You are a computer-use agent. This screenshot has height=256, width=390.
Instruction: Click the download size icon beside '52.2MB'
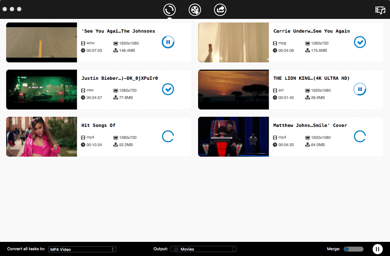click(x=116, y=144)
